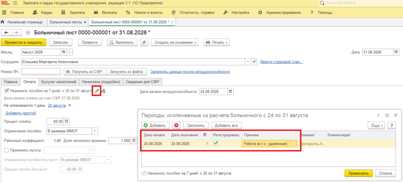
Task: Open Налоги и взносы section
Action: [145, 13]
